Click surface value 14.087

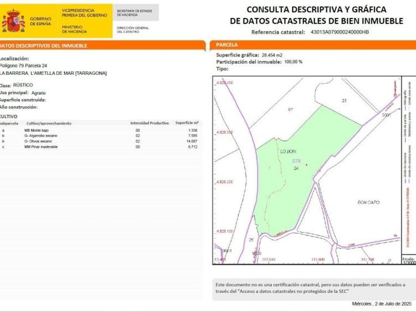pos(192,141)
